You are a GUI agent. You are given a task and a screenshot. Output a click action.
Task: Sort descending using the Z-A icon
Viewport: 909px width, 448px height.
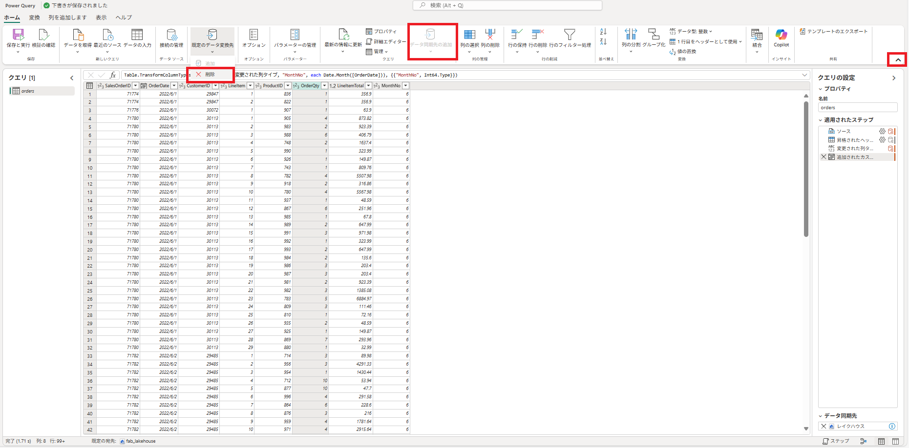[x=603, y=42]
